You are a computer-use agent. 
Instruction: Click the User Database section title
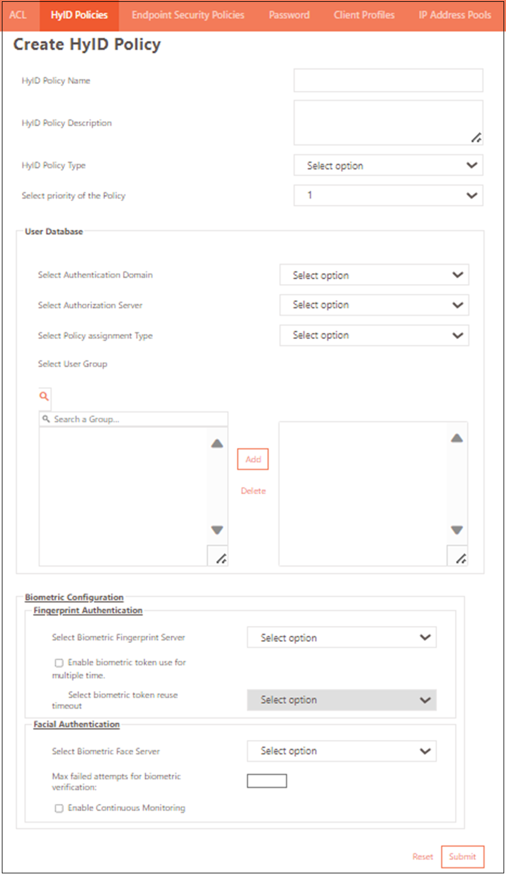click(x=54, y=232)
